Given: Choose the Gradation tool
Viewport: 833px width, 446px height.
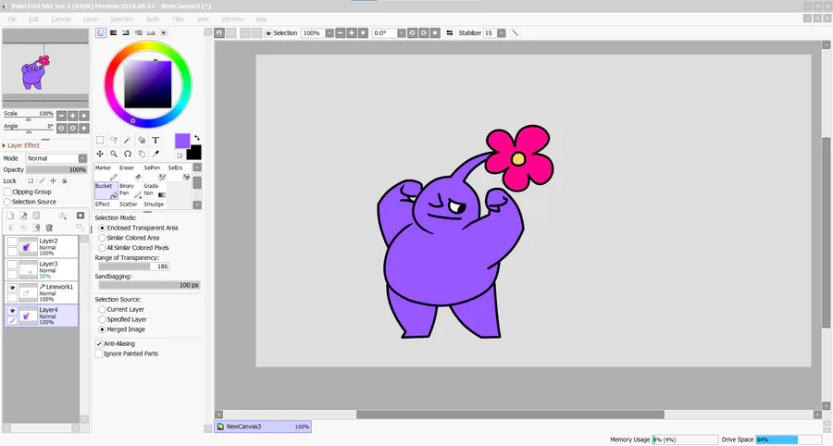Looking at the screenshot, I should coord(155,191).
